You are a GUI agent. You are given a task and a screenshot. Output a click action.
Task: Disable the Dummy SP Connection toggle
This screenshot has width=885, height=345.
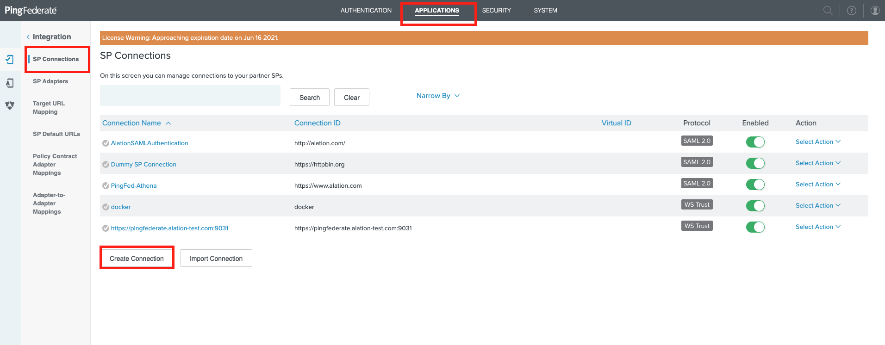coord(755,163)
